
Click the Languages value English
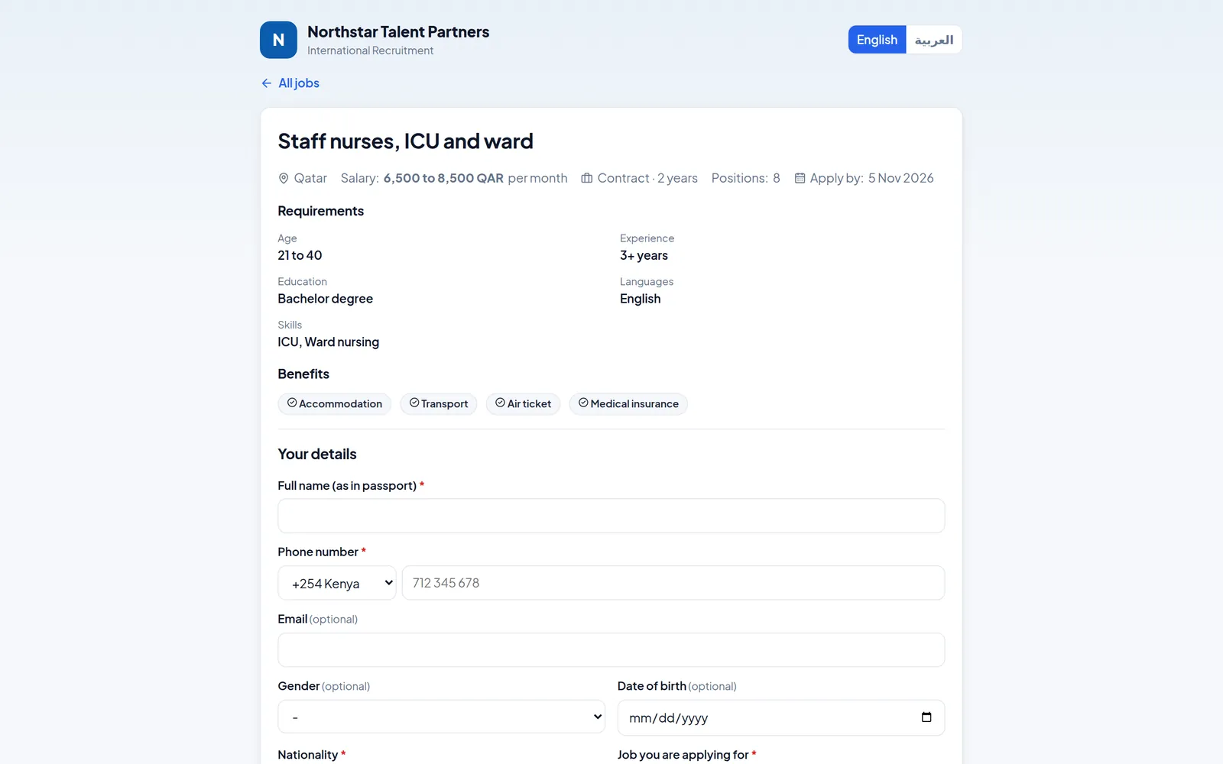click(x=641, y=299)
